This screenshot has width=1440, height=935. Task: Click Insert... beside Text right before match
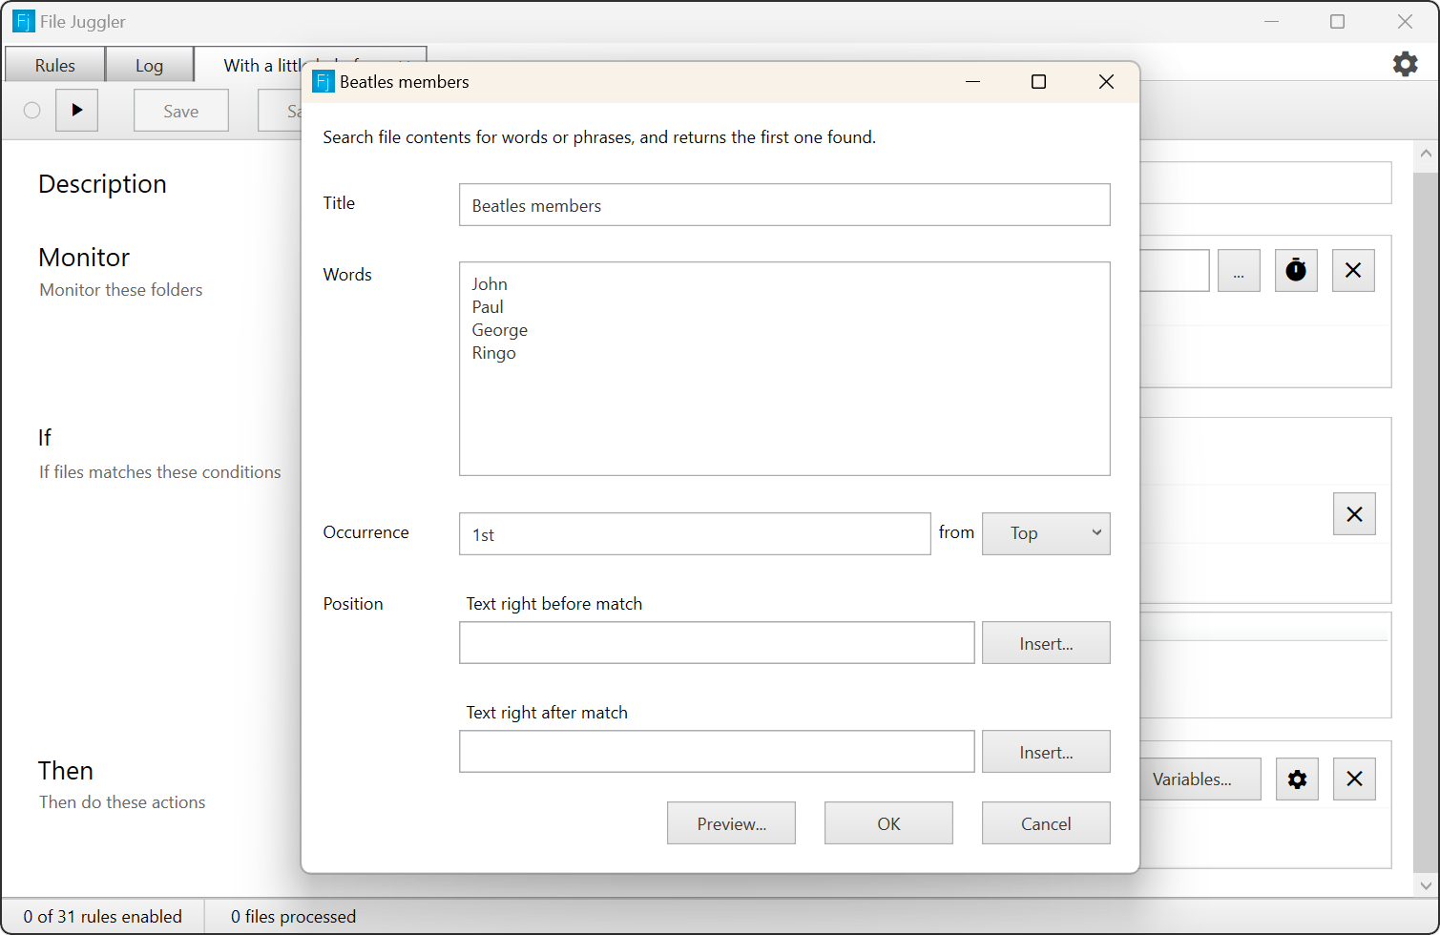1046,643
